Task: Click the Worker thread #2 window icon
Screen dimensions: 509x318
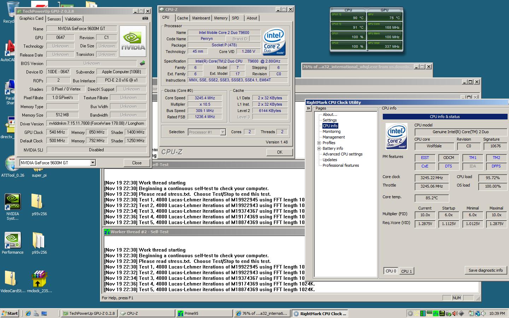Action: pyautogui.click(x=107, y=232)
